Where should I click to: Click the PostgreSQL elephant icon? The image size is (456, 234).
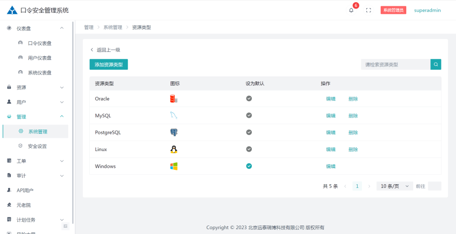point(173,132)
